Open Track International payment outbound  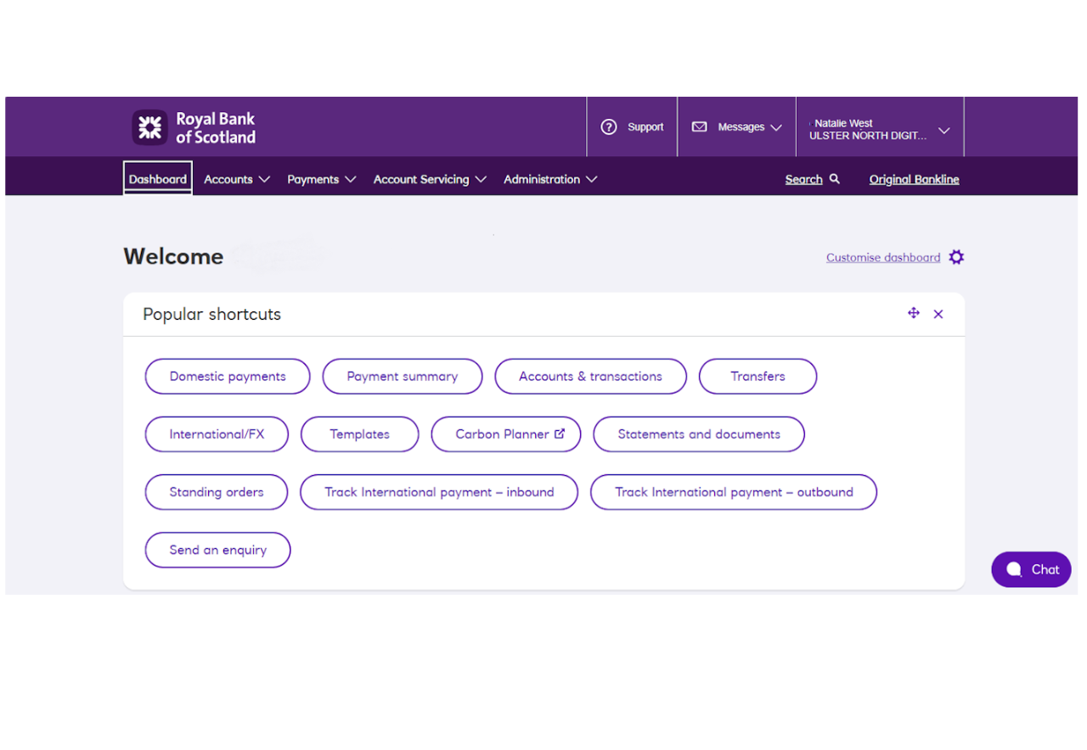pyautogui.click(x=734, y=492)
